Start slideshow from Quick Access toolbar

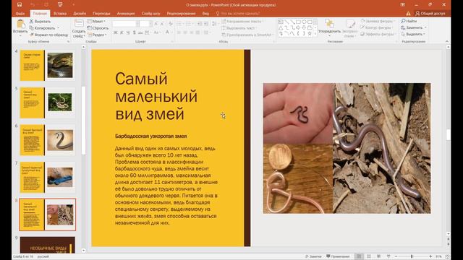(60, 5)
